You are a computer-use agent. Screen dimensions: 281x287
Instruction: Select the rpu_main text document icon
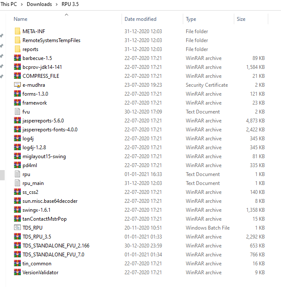[x=17, y=183]
